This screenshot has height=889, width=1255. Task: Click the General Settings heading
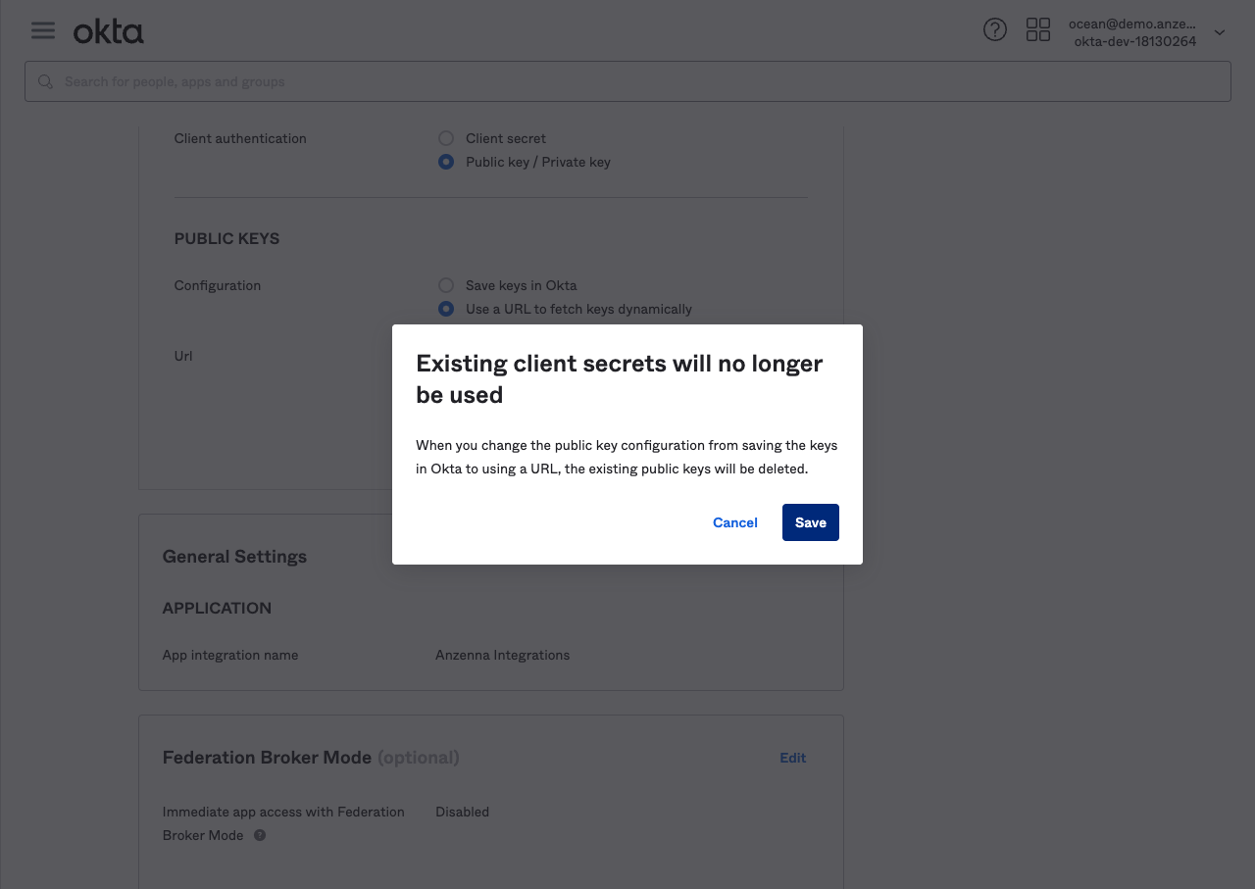pos(234,557)
